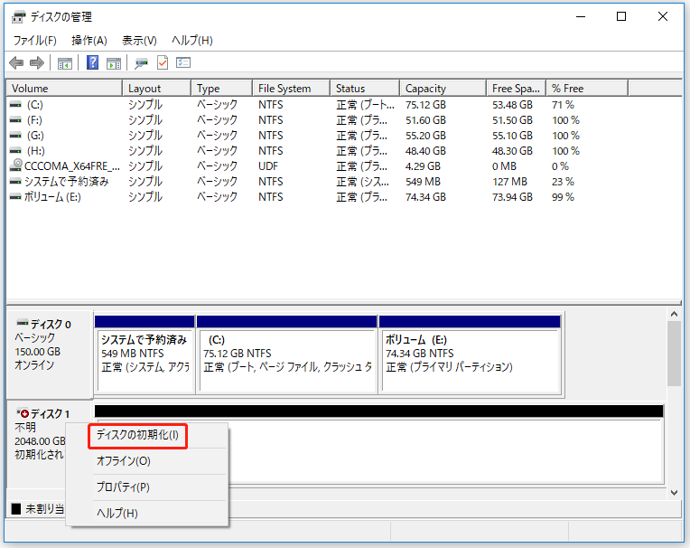Open help with the blue question mark icon
The image size is (690, 548).
pos(92,62)
